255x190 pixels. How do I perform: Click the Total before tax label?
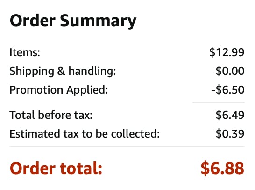coord(51,115)
